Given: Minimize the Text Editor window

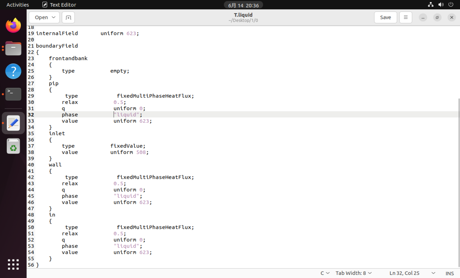Looking at the screenshot, I should click(423, 18).
